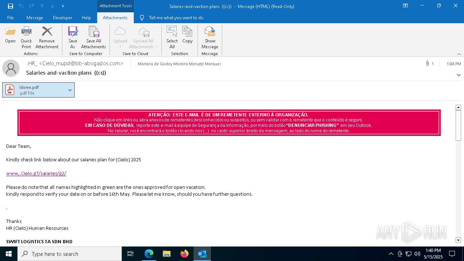Open the File tab

pyautogui.click(x=11, y=17)
